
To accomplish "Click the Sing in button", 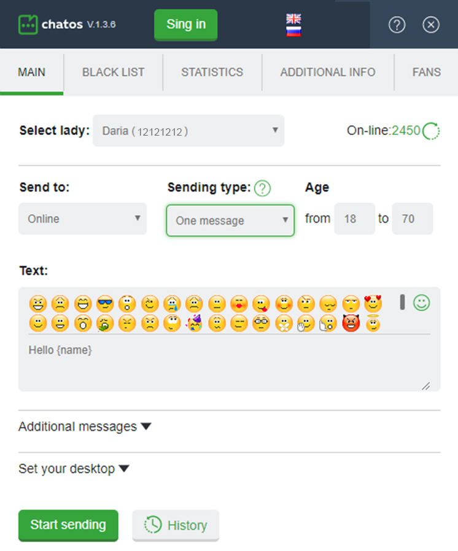I will click(x=185, y=25).
